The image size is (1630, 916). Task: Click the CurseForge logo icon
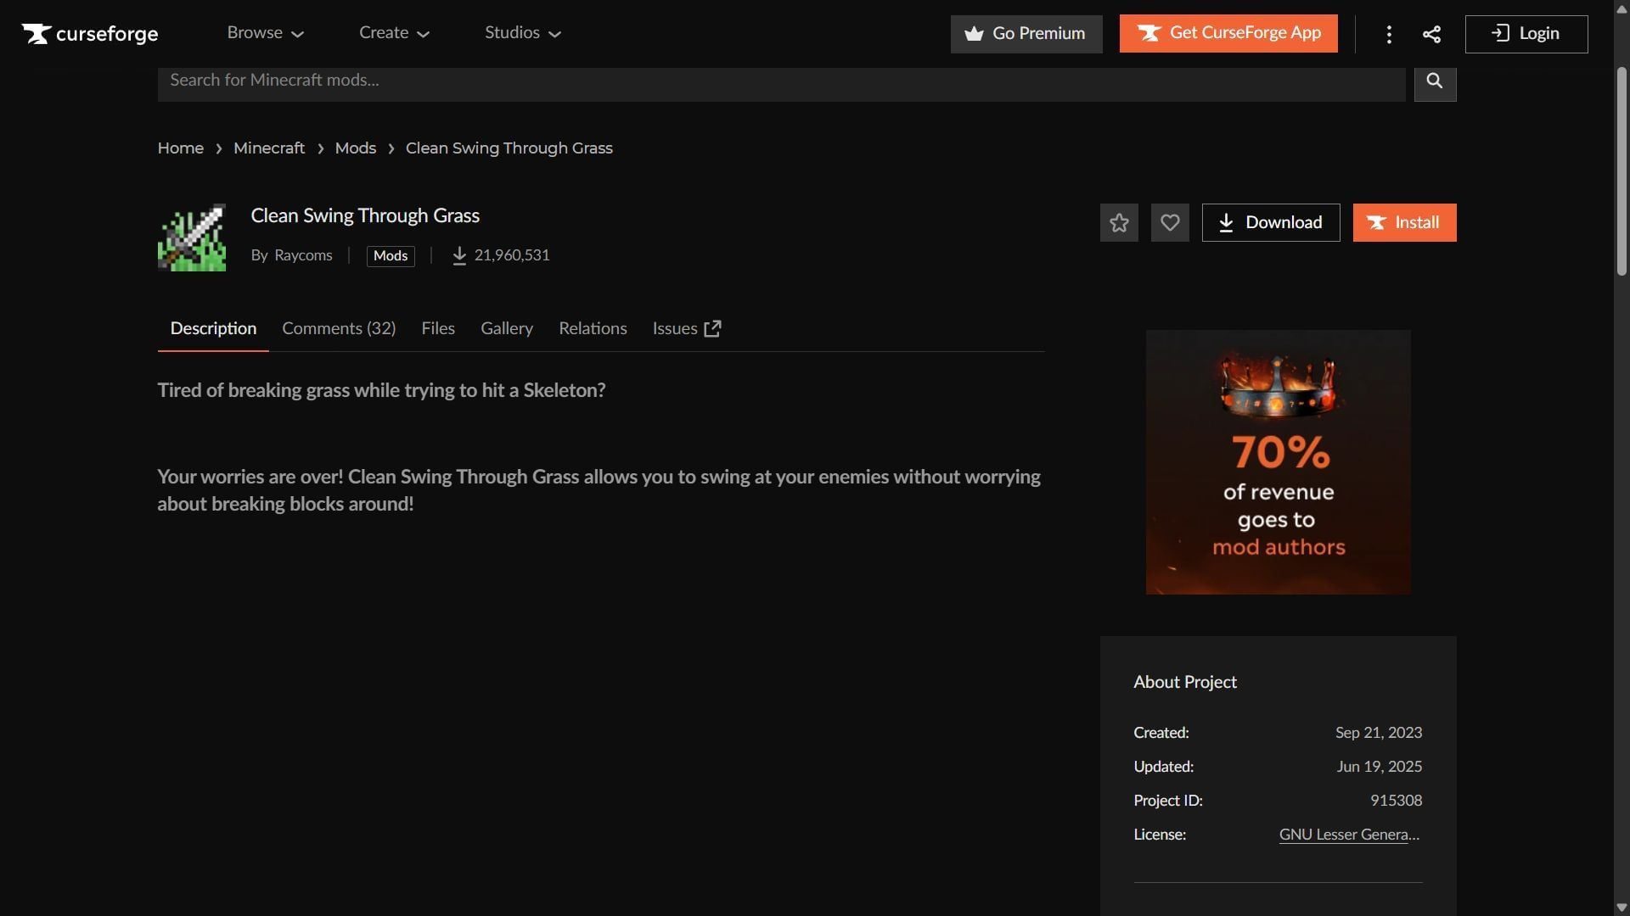37,34
